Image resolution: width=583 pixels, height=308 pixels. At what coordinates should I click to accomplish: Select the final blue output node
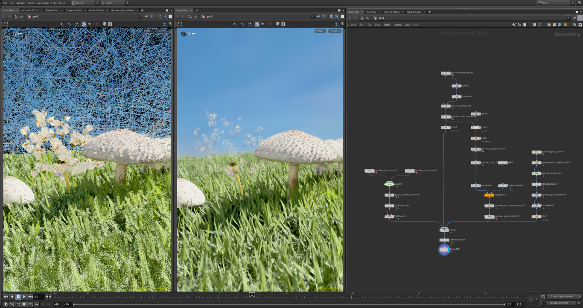pos(444,250)
